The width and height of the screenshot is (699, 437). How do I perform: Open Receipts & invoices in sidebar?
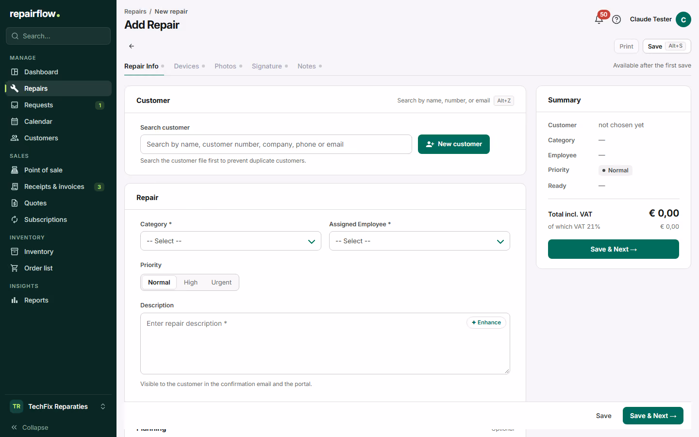point(58,186)
